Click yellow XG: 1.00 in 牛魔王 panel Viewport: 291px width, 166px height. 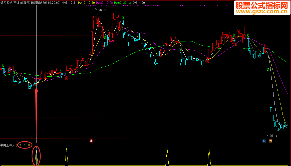click(x=24, y=145)
